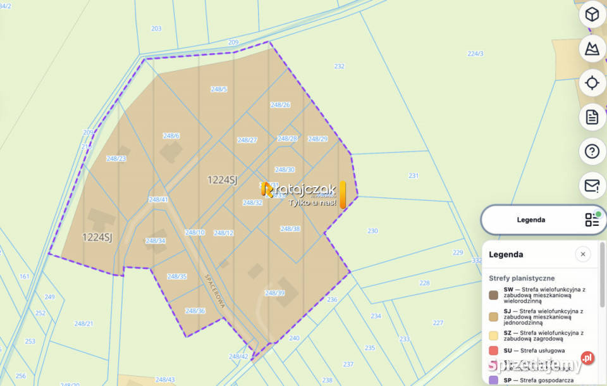607x386 pixels.
Task: Open the help question mark
Action: pyautogui.click(x=592, y=151)
